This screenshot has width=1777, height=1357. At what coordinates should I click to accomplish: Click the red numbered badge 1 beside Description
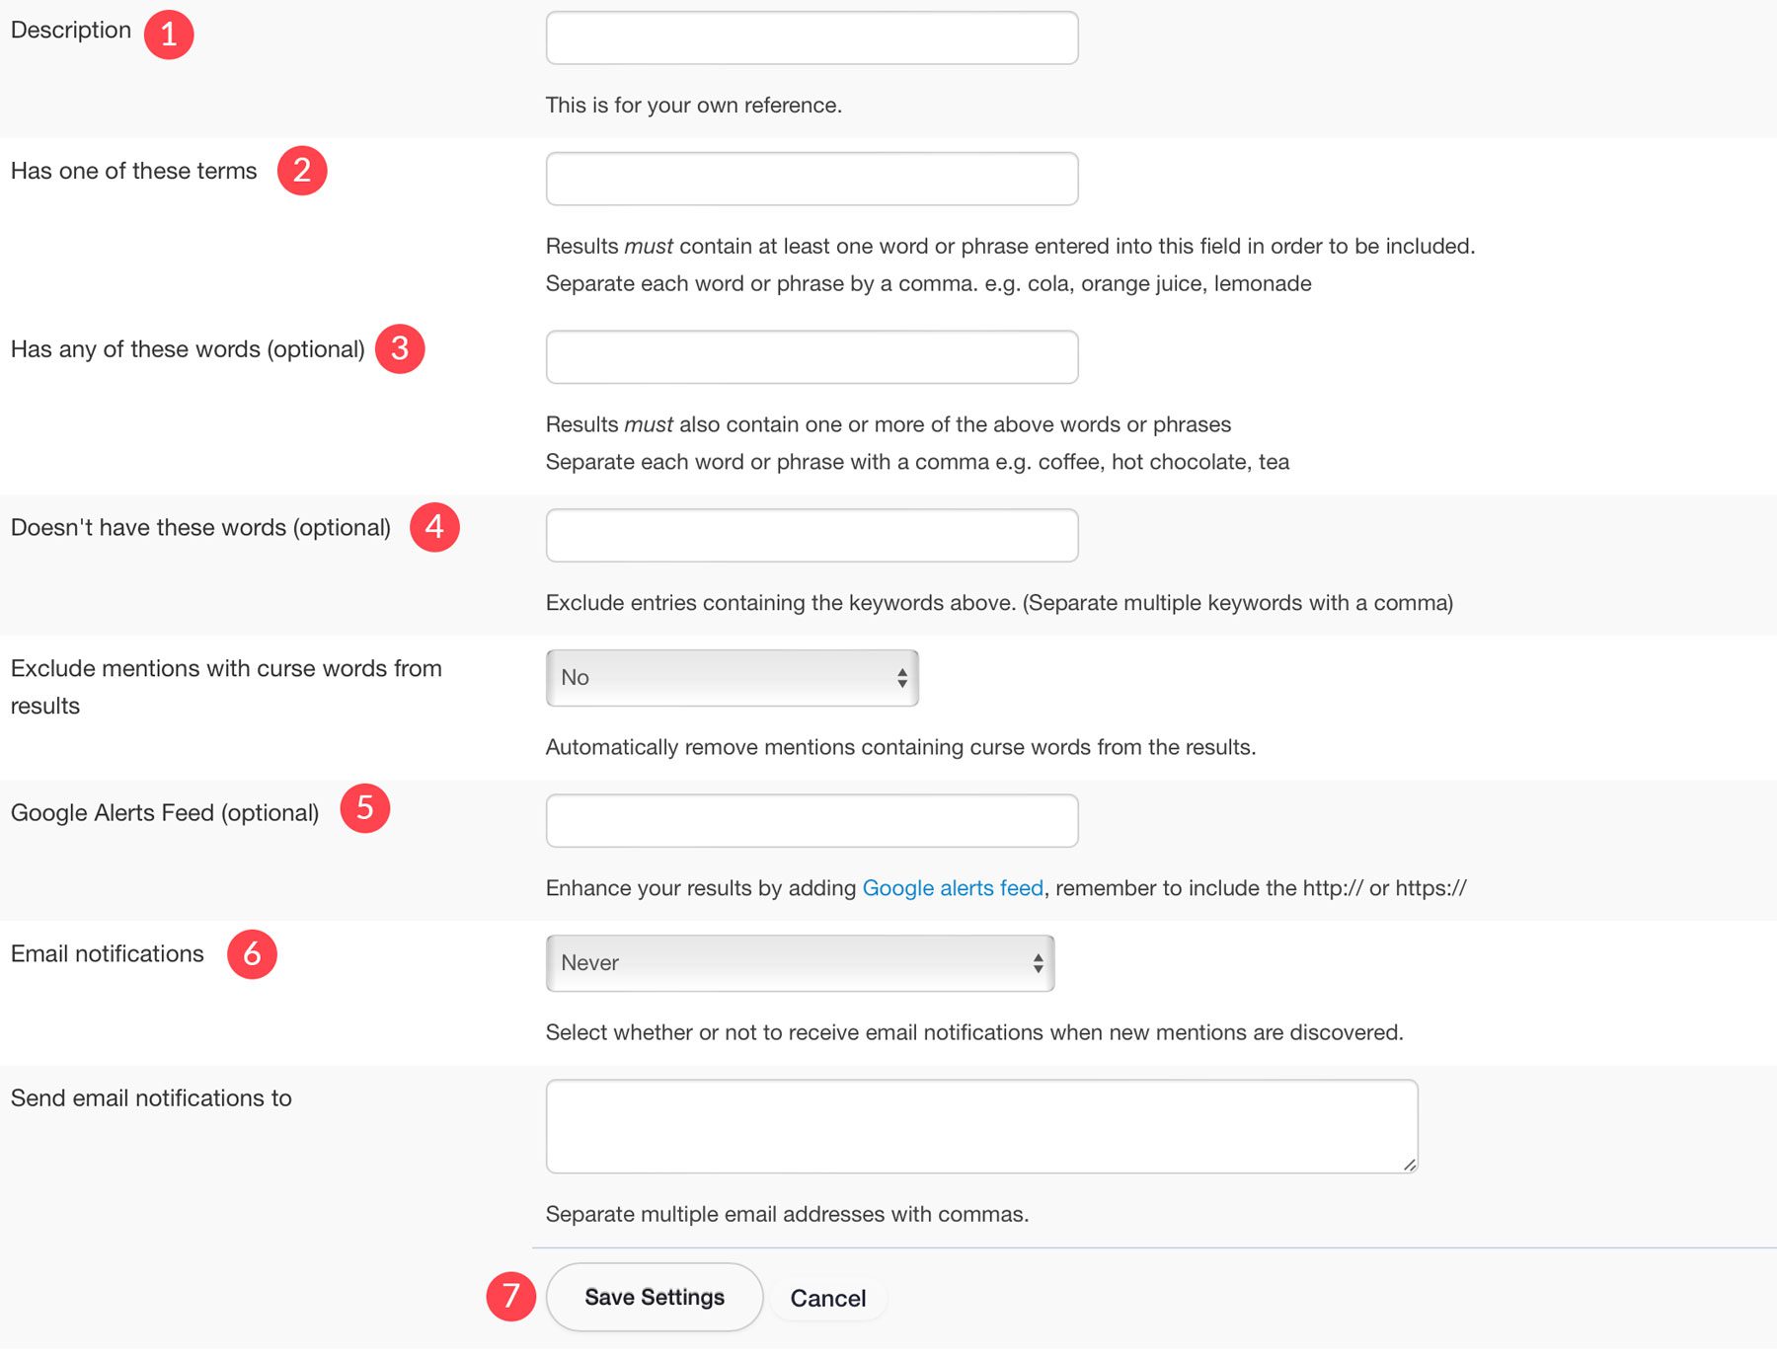[x=171, y=33]
